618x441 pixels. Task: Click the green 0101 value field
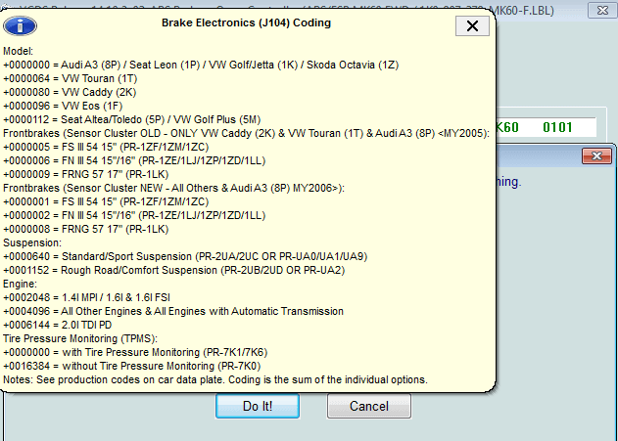557,127
